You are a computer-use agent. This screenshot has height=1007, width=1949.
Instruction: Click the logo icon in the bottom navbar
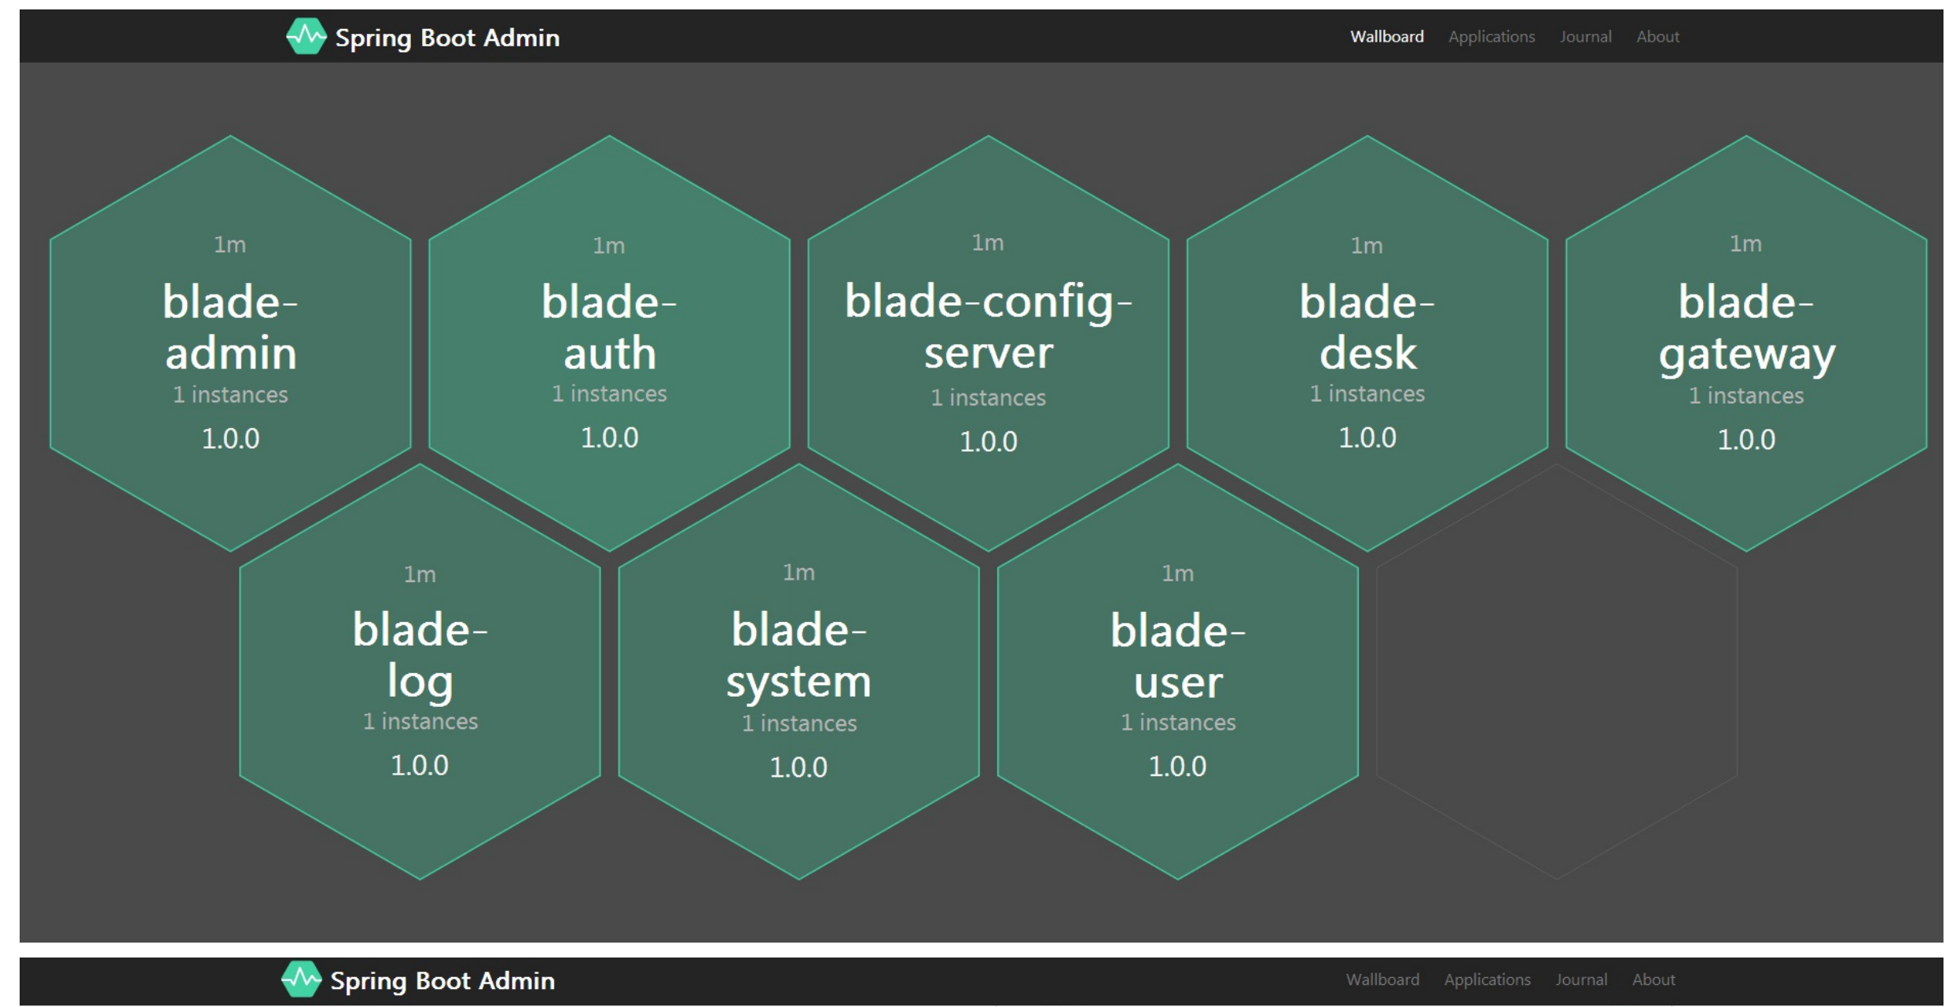[x=301, y=979]
